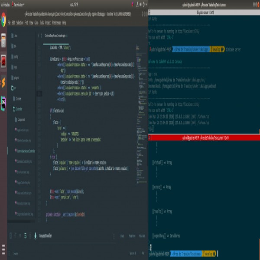This screenshot has height=260, width=260.
Task: Open the DataGrip icon in the dock
Action: tap(3, 102)
